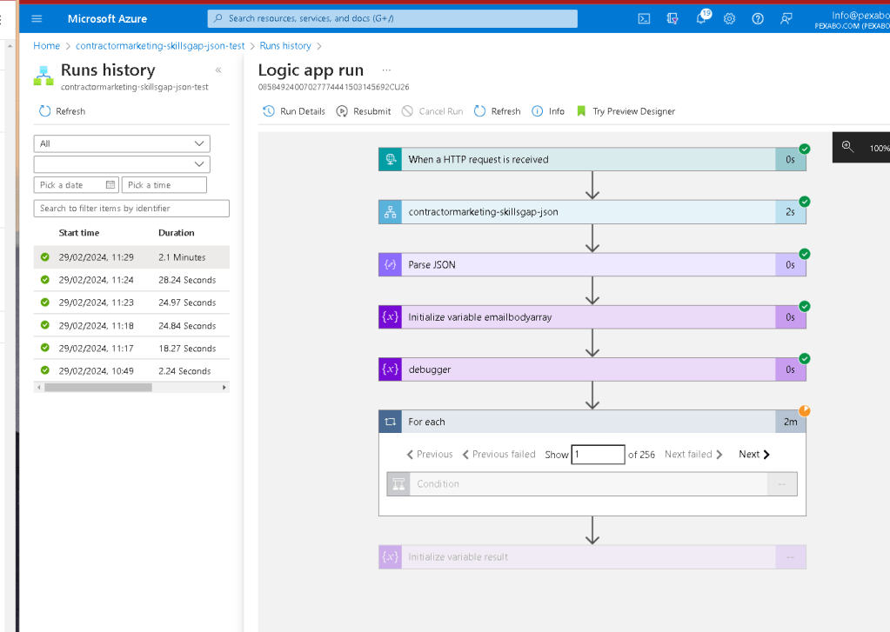This screenshot has height=632, width=890.
Task: Click the debugger variable icon
Action: 391,369
